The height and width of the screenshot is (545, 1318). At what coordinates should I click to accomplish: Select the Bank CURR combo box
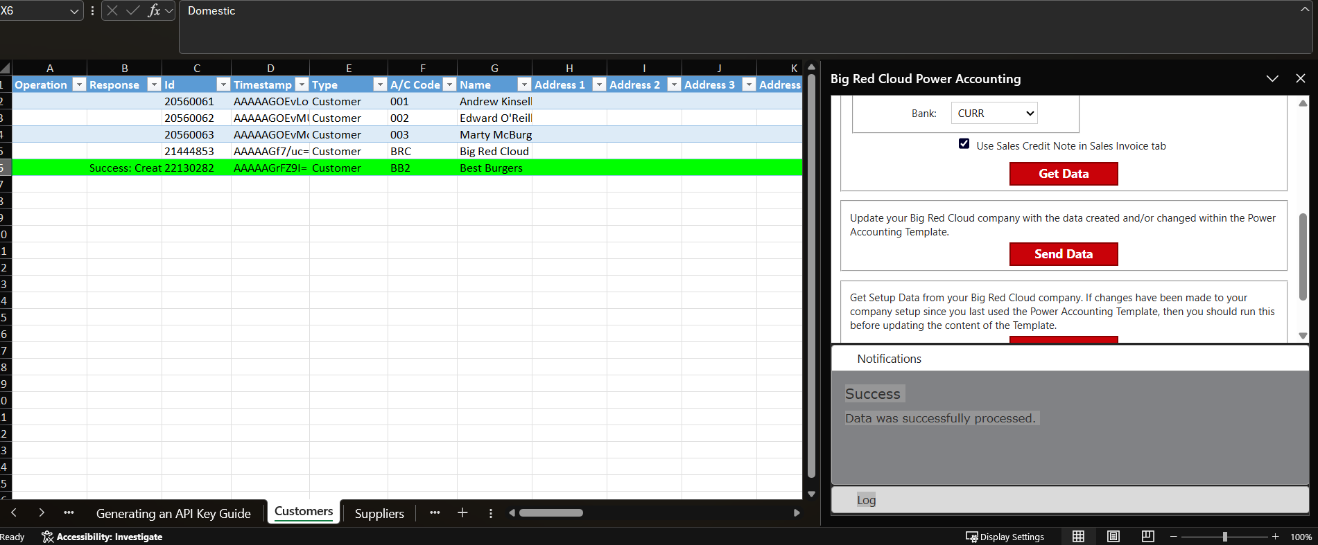click(x=994, y=114)
